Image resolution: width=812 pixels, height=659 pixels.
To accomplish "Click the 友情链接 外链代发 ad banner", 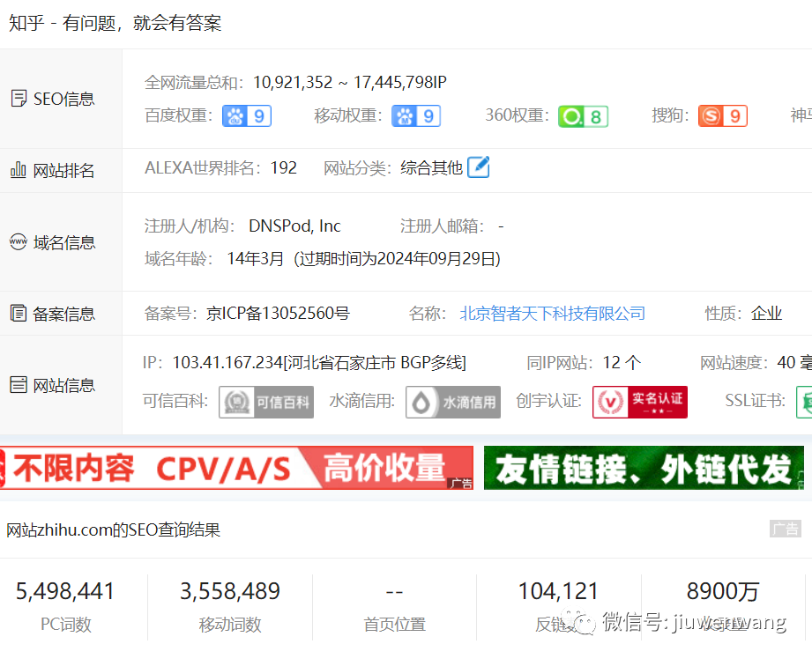I will pos(644,468).
